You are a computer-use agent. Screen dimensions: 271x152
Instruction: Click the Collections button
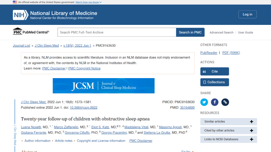coord(215,82)
